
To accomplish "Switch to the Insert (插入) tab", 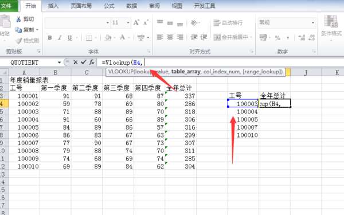I will point(53,6).
